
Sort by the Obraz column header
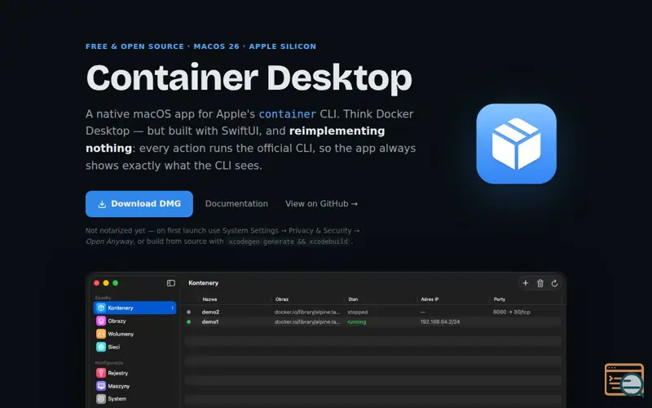pos(282,299)
